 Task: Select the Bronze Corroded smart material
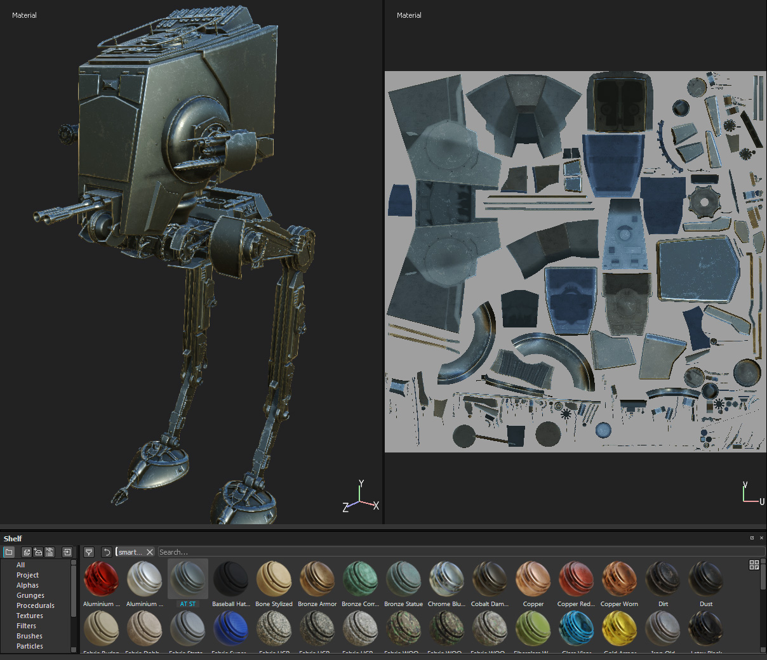coord(360,584)
